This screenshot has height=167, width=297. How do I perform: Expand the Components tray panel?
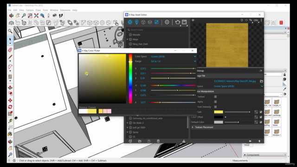click(245, 155)
